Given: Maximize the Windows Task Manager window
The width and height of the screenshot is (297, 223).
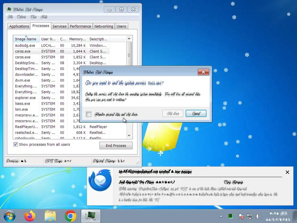Looking at the screenshot, I should (x=121, y=10).
